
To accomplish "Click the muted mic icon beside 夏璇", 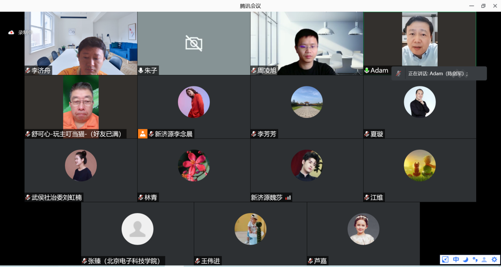I will (367, 134).
